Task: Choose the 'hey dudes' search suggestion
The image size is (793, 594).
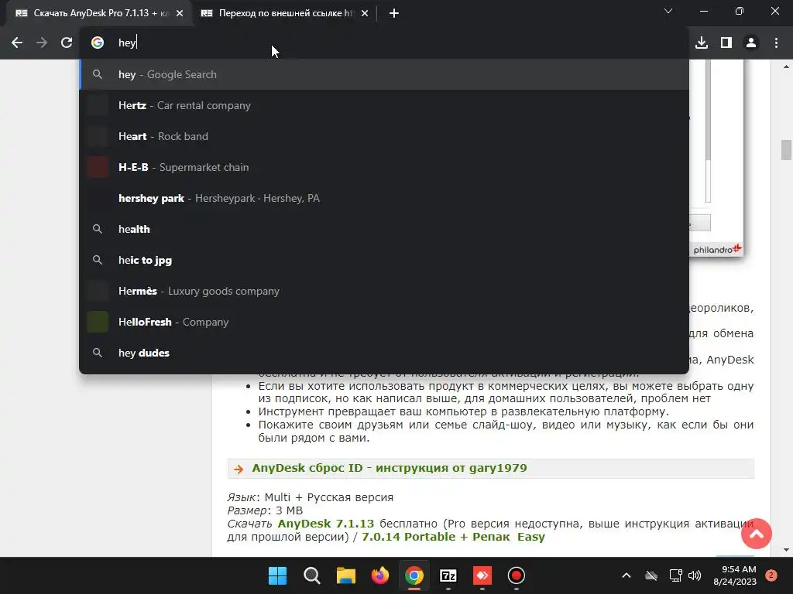Action: pos(384,353)
